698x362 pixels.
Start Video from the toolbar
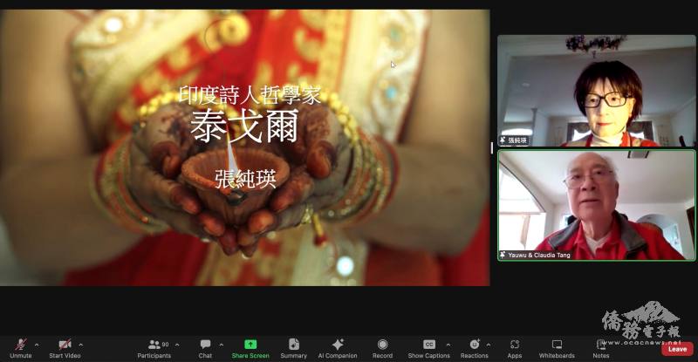coord(65,345)
